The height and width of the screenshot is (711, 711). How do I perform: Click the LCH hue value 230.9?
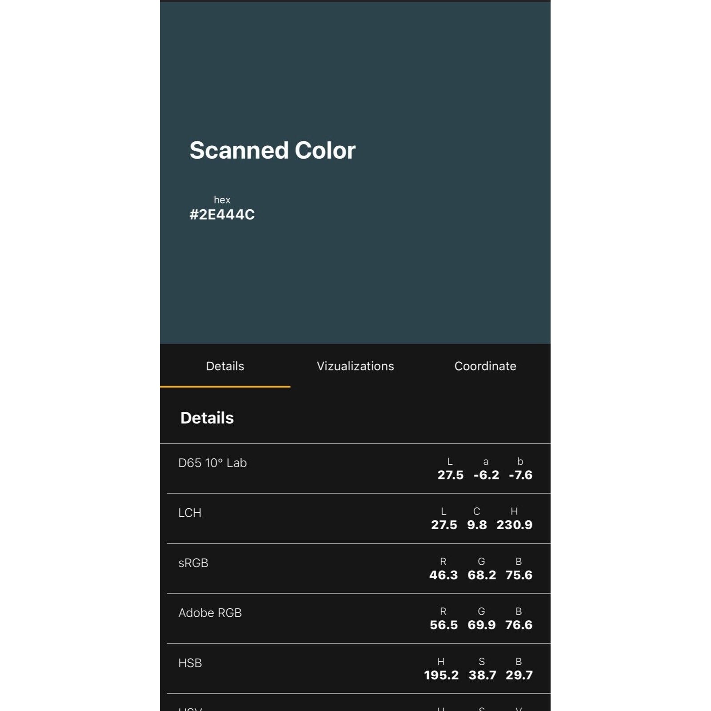514,525
